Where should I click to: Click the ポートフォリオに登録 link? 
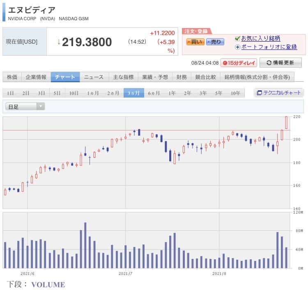pos(269,47)
